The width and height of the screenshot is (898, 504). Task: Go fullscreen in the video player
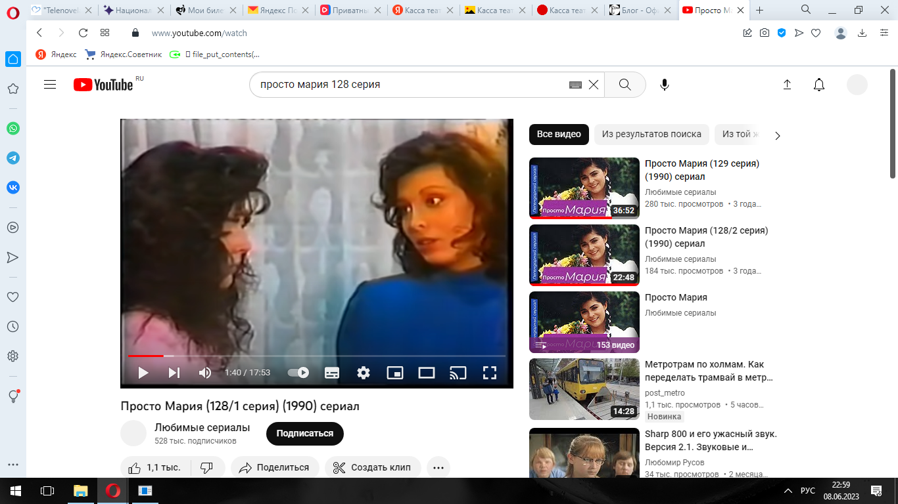point(490,373)
